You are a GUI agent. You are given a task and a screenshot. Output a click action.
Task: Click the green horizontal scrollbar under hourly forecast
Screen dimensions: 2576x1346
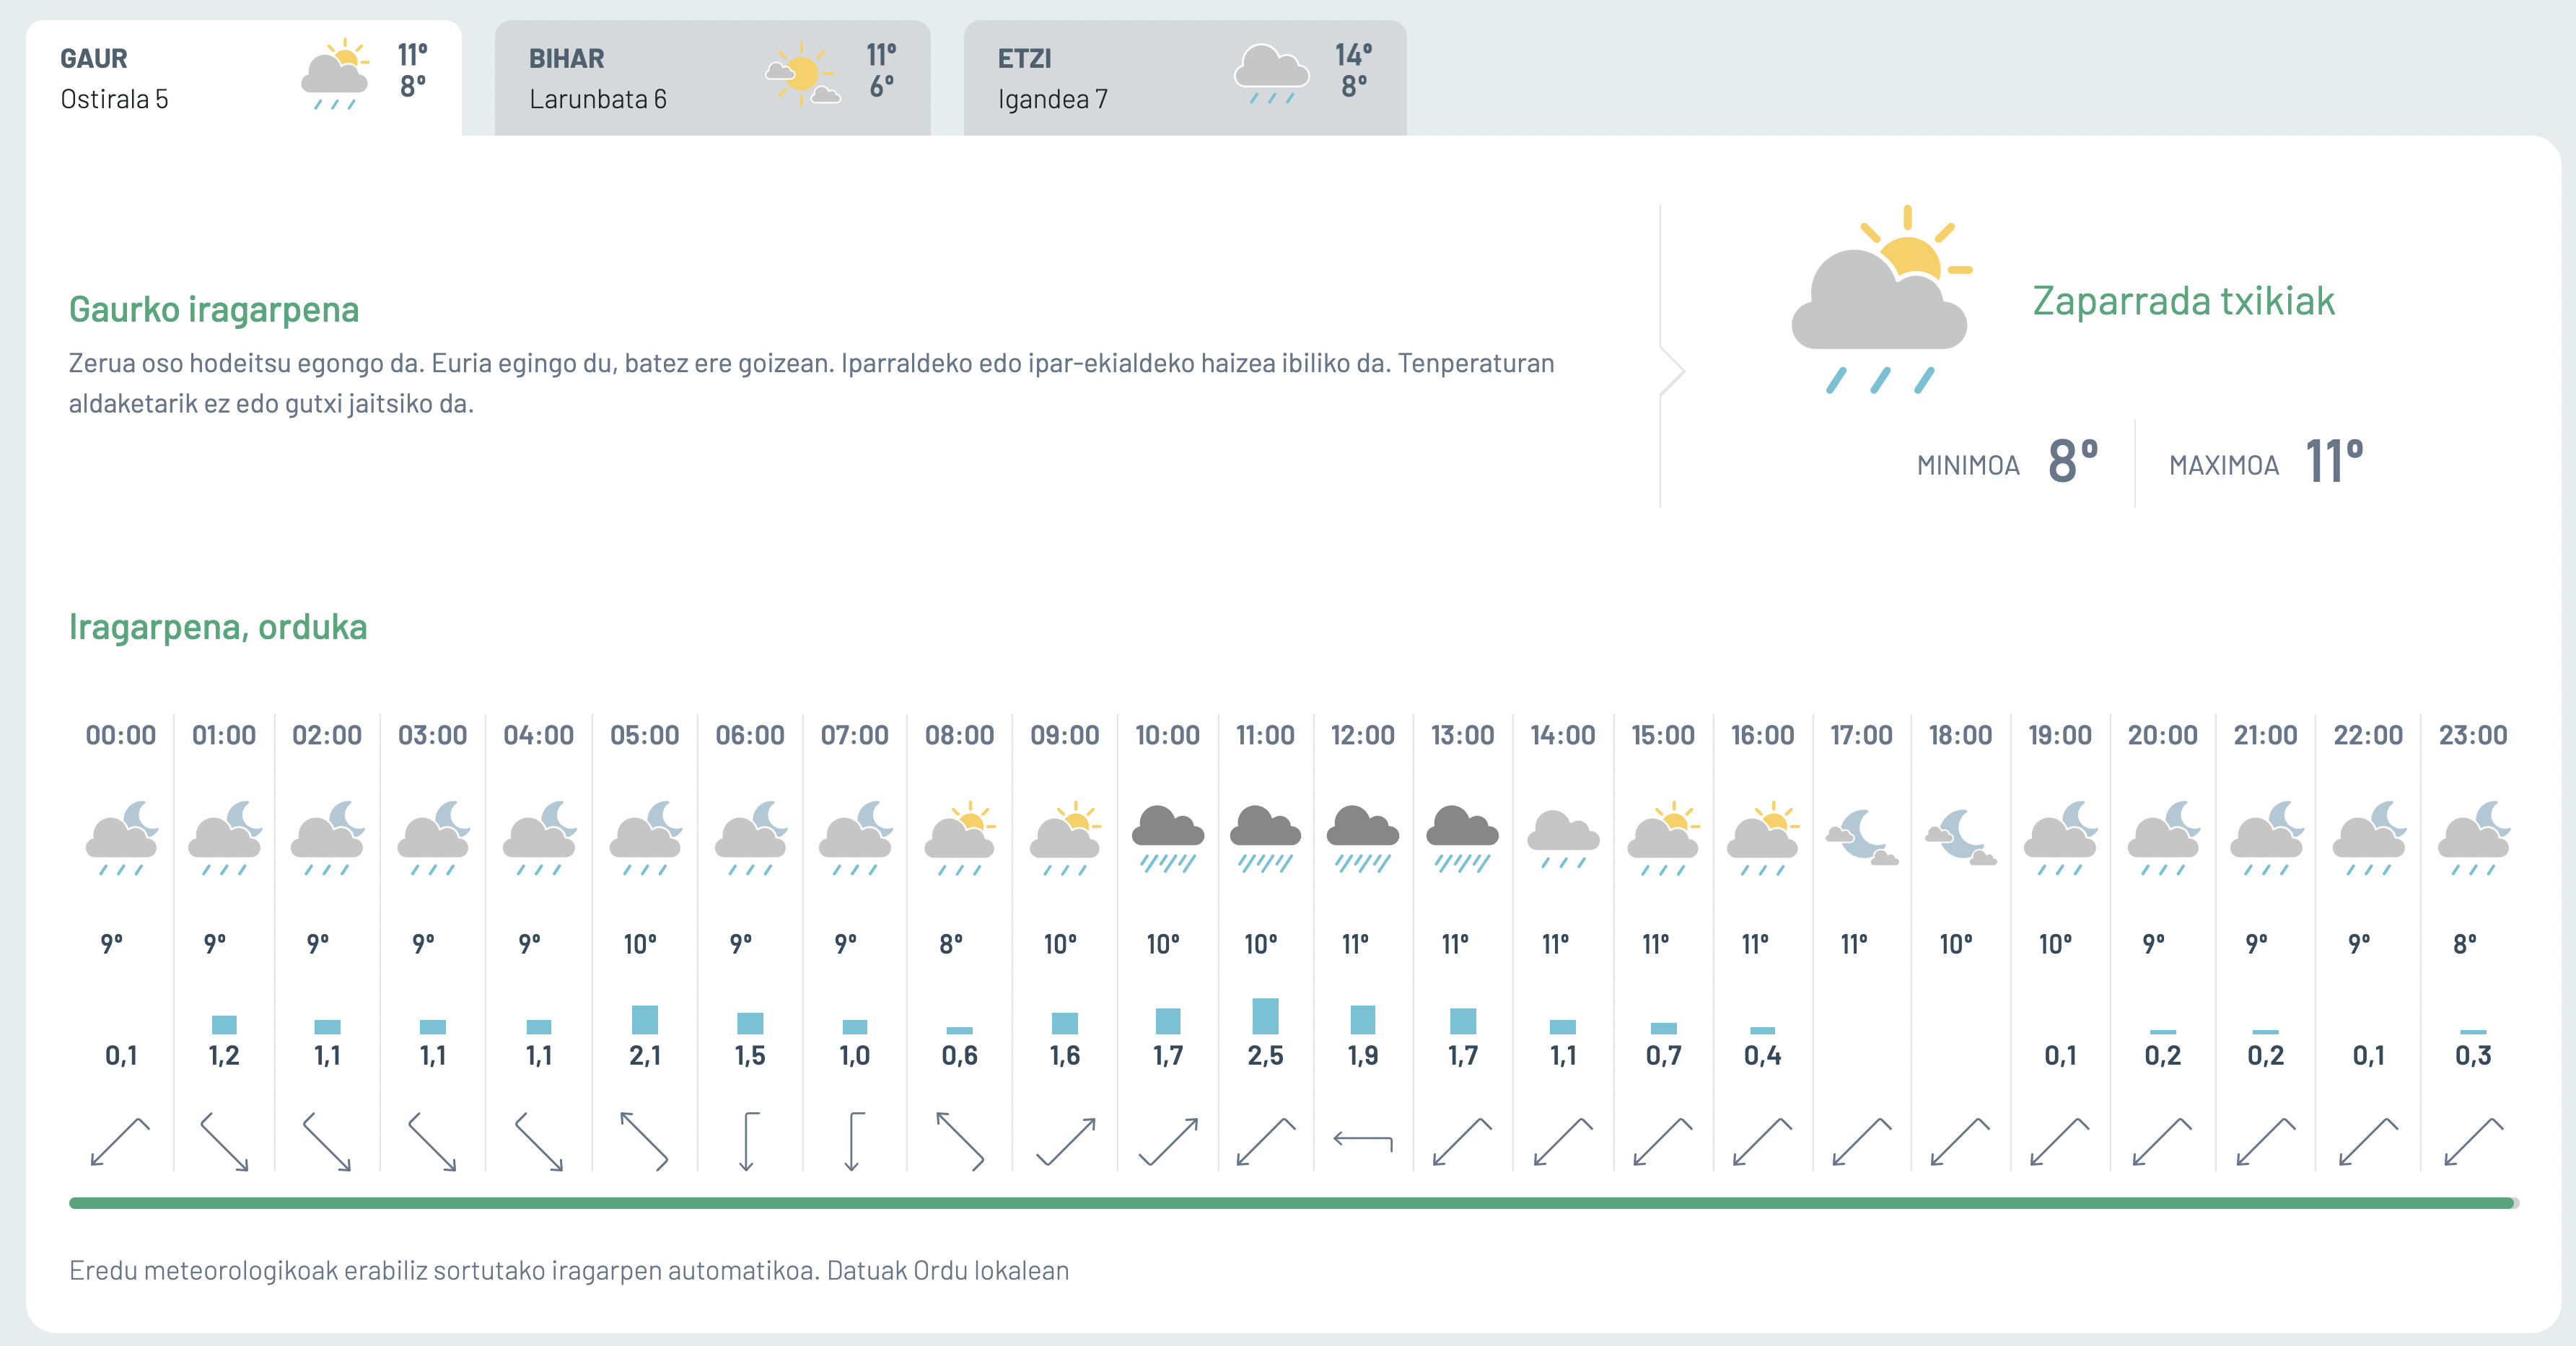pos(1292,1203)
